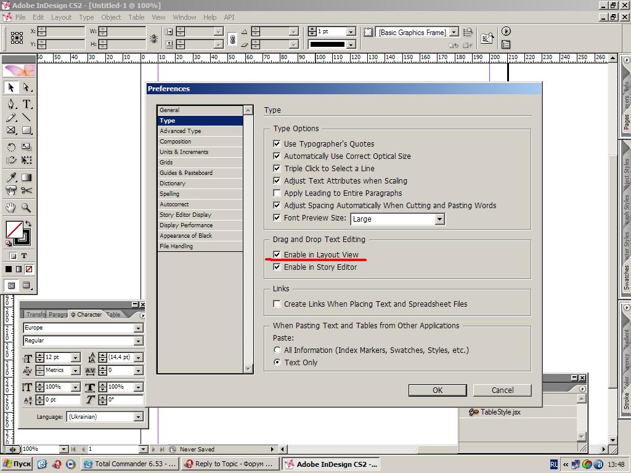The height and width of the screenshot is (473, 631).
Task: Select the Pencil tool
Action: 11,118
